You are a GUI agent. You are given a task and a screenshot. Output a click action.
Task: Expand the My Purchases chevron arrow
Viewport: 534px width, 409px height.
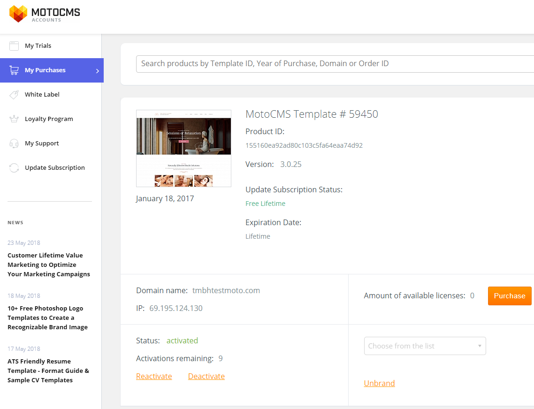(x=98, y=71)
